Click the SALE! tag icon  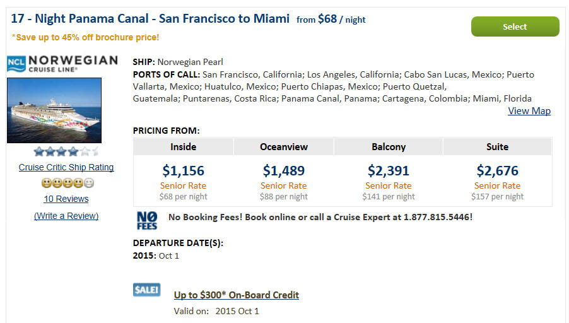pyautogui.click(x=146, y=290)
